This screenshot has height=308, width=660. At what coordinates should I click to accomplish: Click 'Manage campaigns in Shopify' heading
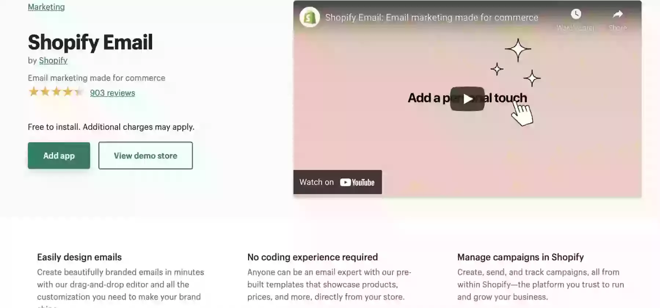521,257
